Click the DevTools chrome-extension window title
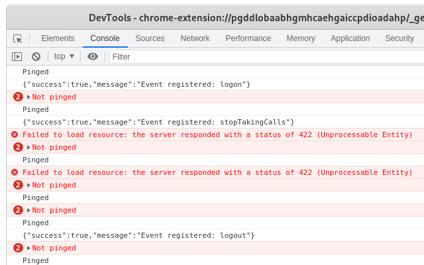424x265 pixels. [256, 18]
